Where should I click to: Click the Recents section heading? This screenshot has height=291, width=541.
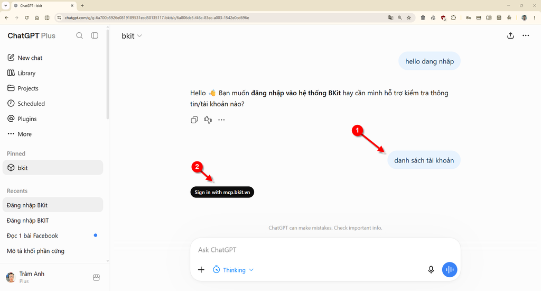pyautogui.click(x=17, y=191)
